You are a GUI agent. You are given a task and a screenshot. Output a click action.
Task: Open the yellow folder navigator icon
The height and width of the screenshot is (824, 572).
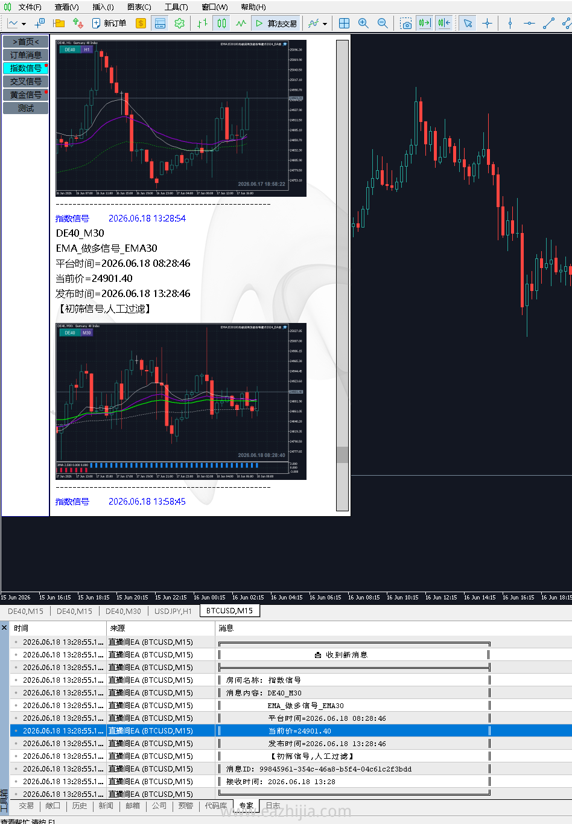click(x=59, y=23)
